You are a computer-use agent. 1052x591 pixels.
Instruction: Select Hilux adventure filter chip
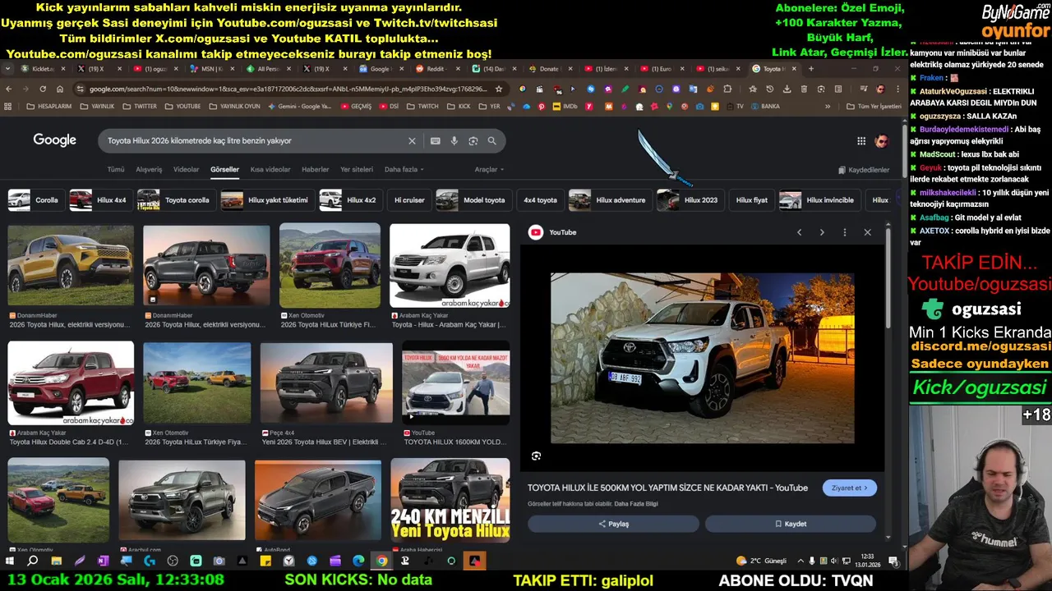point(609,200)
